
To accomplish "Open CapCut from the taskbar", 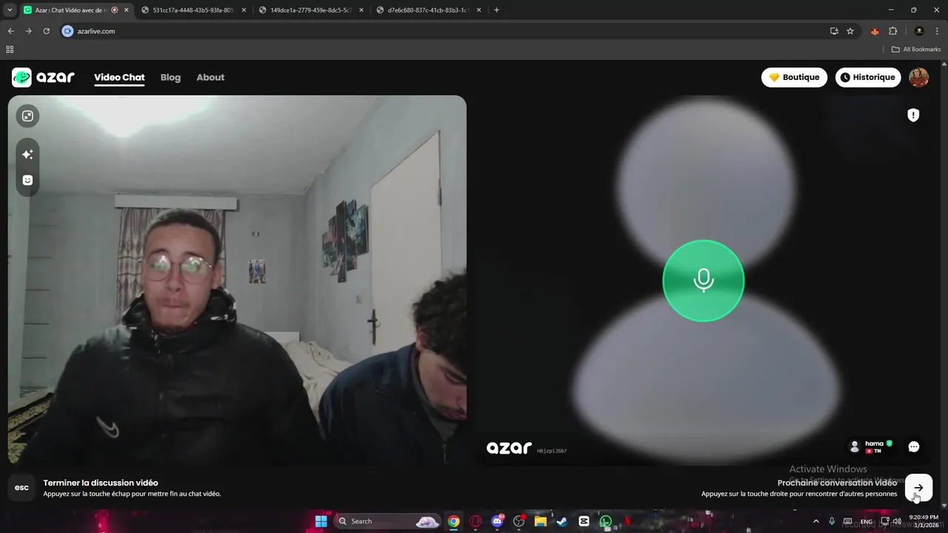I will point(584,521).
